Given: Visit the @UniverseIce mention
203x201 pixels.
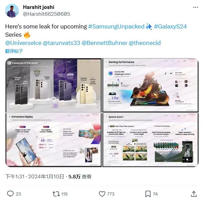Looking at the screenshot, I should click(x=23, y=43).
